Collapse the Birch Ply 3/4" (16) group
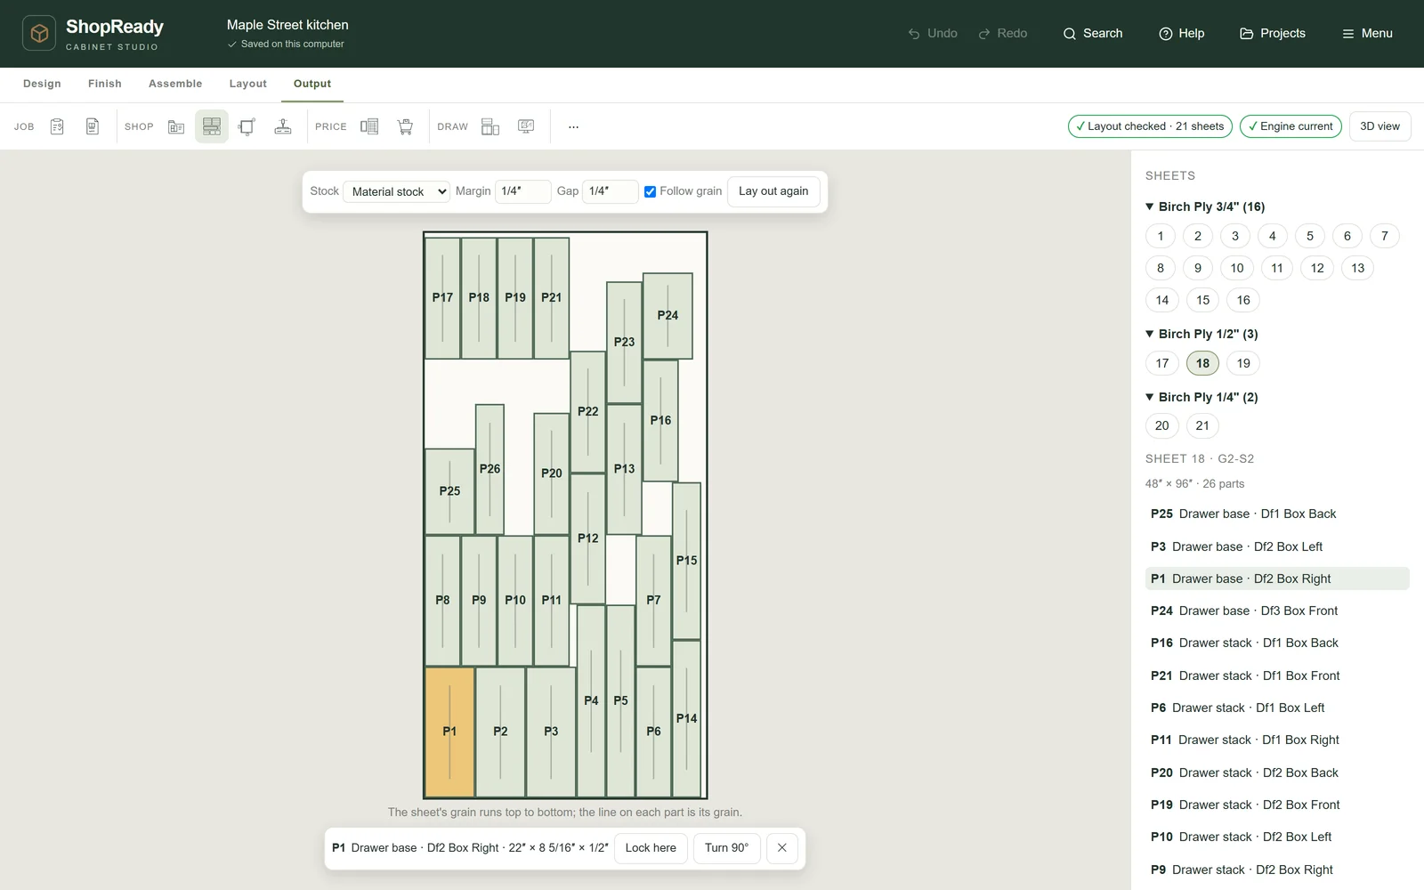1424x890 pixels. coord(1205,206)
